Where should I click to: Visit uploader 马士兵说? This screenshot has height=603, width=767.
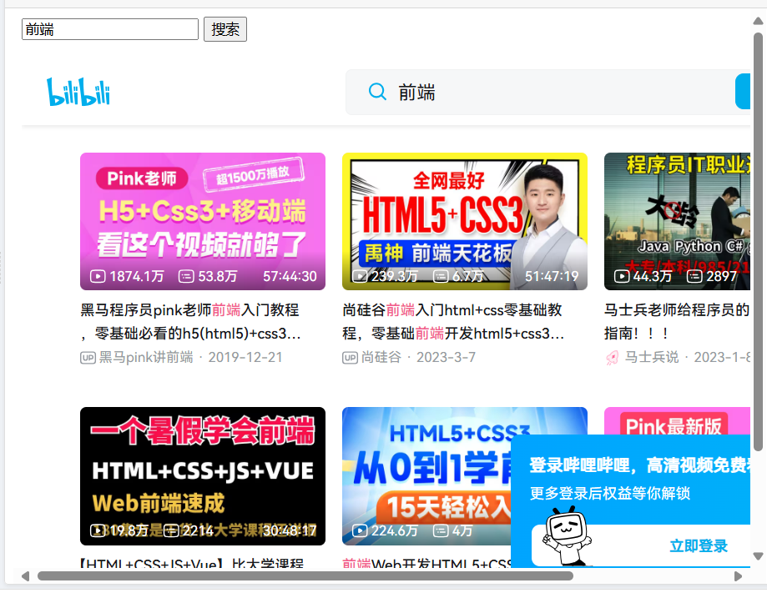coord(652,357)
